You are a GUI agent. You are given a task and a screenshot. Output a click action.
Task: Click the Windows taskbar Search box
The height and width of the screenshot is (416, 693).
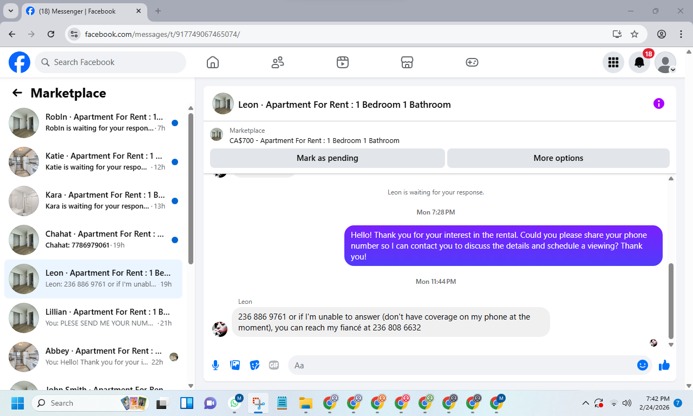click(x=90, y=403)
